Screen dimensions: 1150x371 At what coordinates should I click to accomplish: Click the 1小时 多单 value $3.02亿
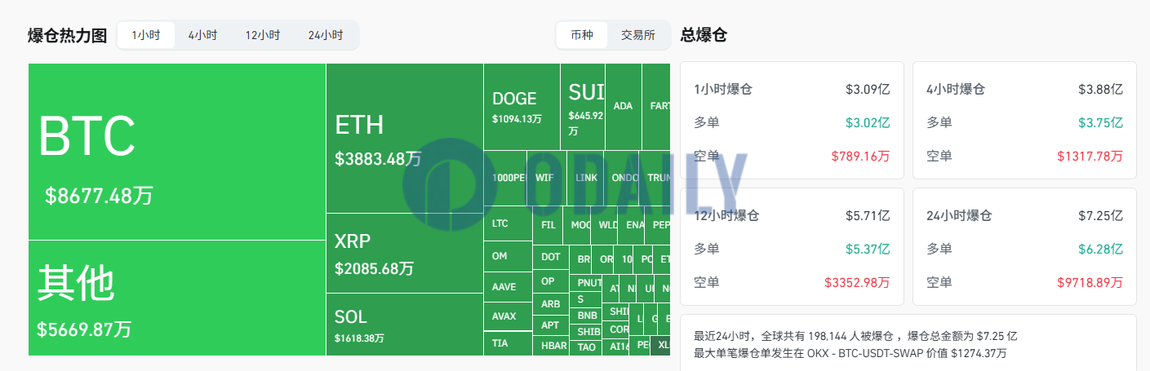click(x=868, y=123)
